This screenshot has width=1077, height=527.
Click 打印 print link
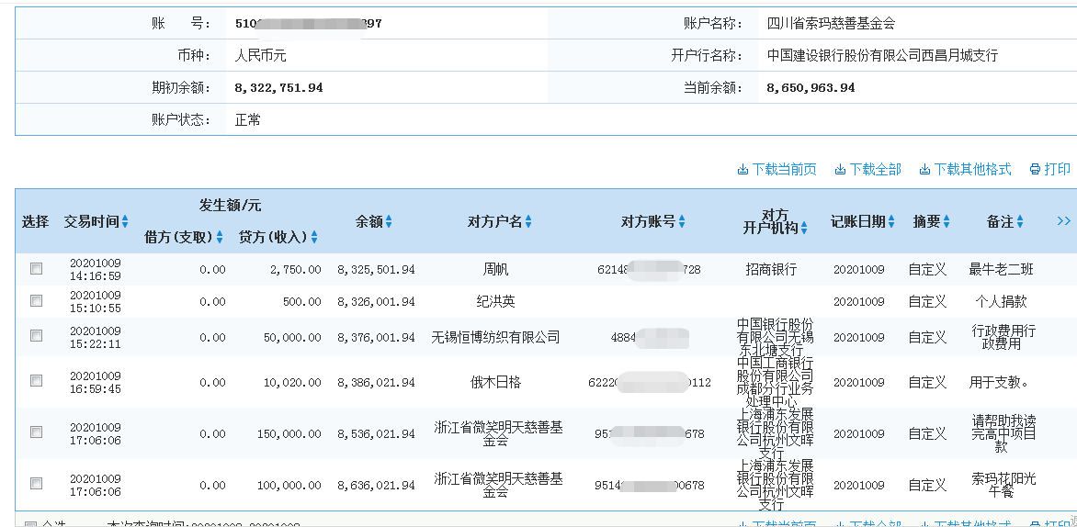pos(1050,170)
